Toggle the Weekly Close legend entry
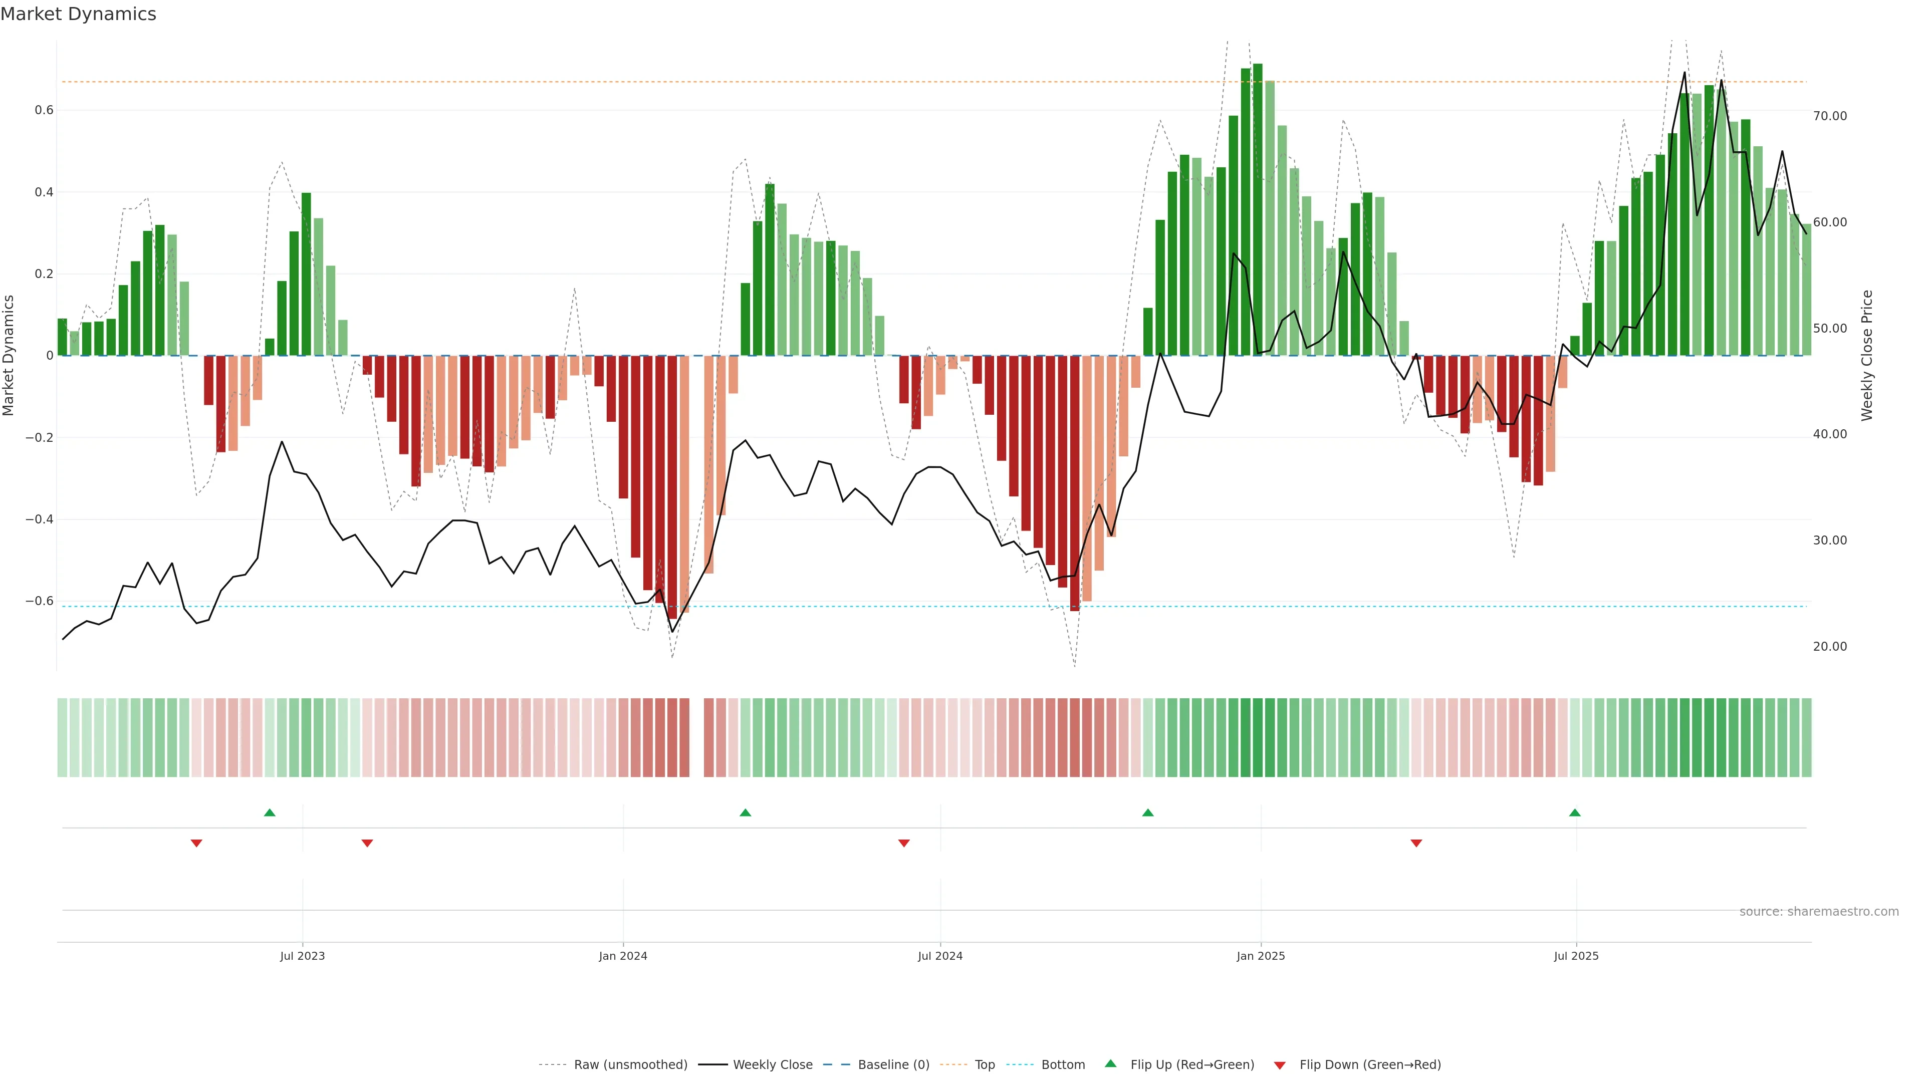This screenshot has height=1082, width=1924. (772, 1065)
